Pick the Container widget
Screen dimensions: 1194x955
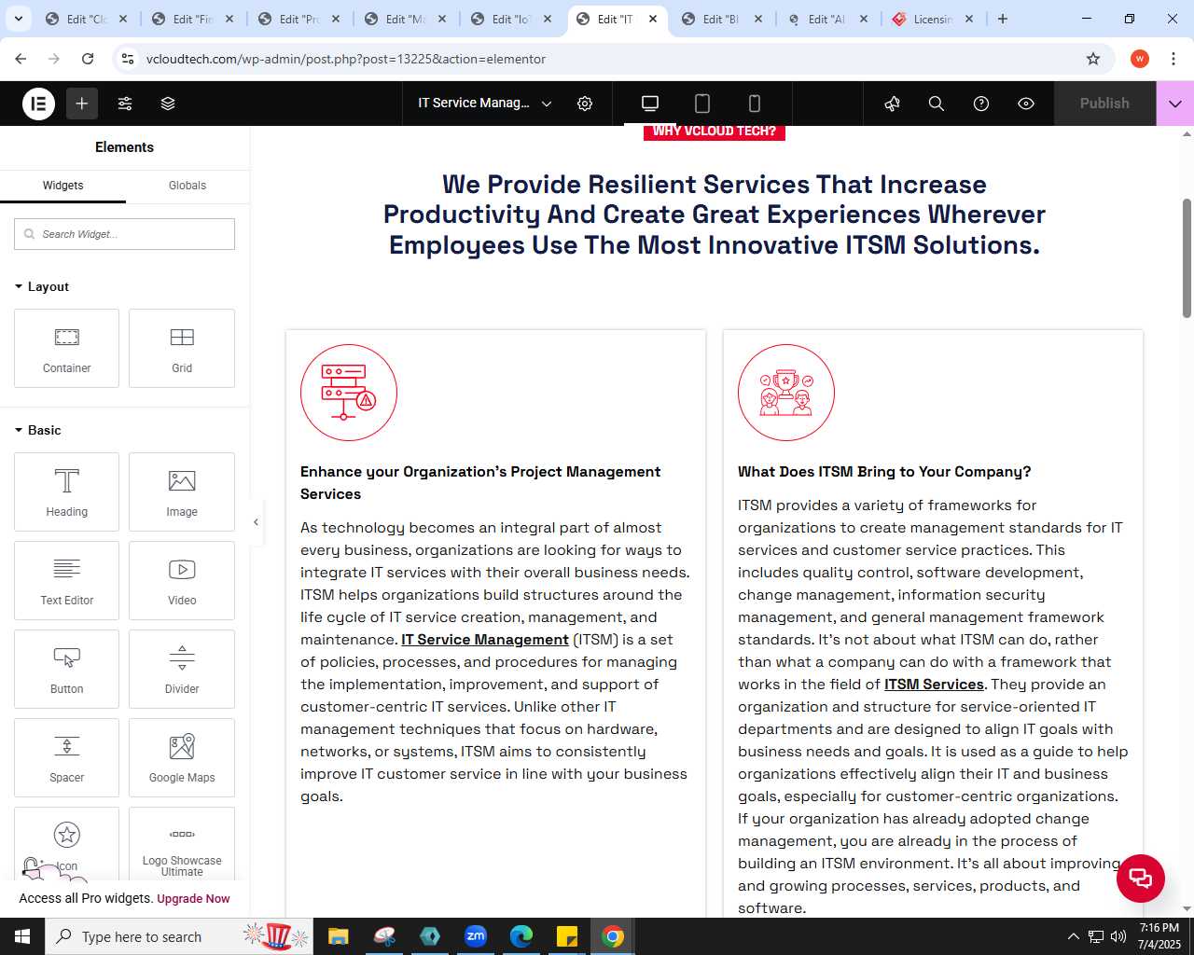67,348
